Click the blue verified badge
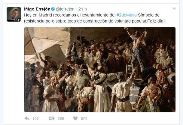The height and width of the screenshot is (125, 183). click(x=53, y=9)
